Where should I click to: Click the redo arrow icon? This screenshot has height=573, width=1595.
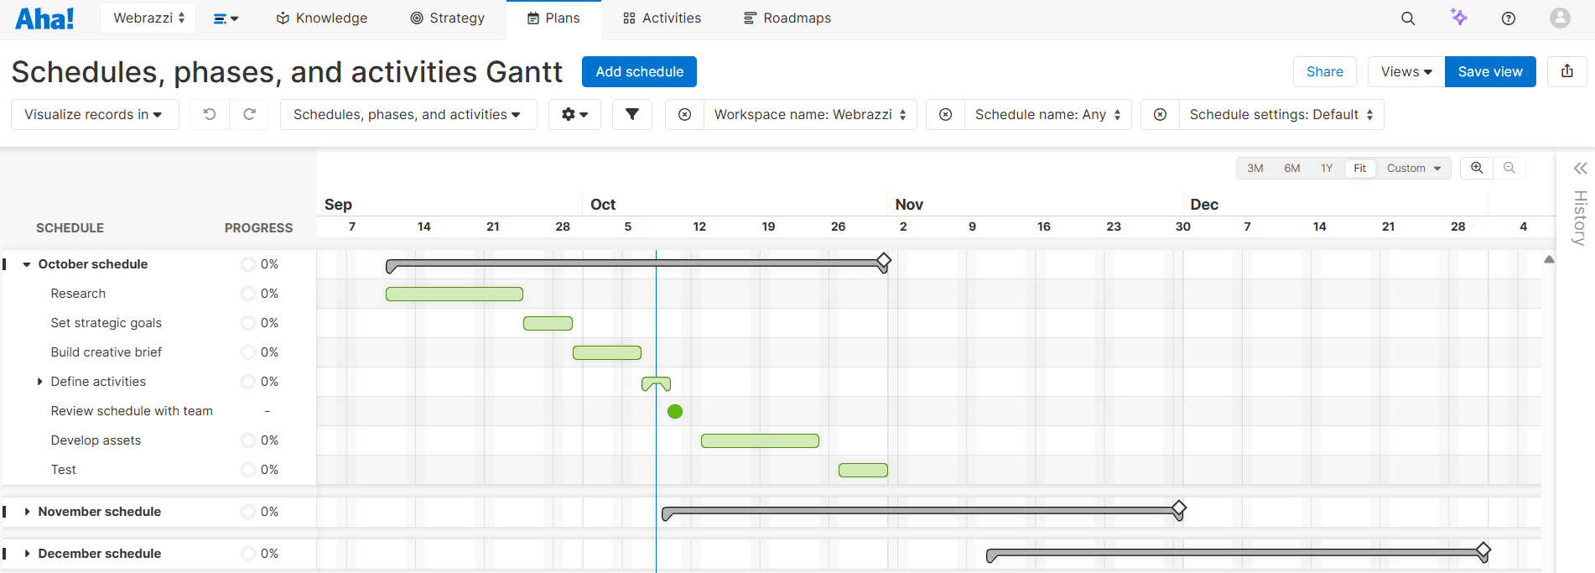[x=249, y=114]
